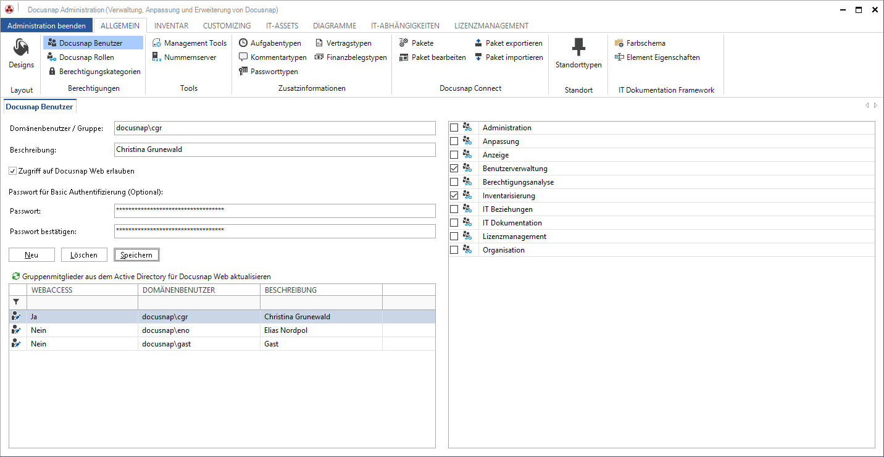Uncheck the Inventarisierung role checkbox
884x457 pixels.
click(x=454, y=196)
